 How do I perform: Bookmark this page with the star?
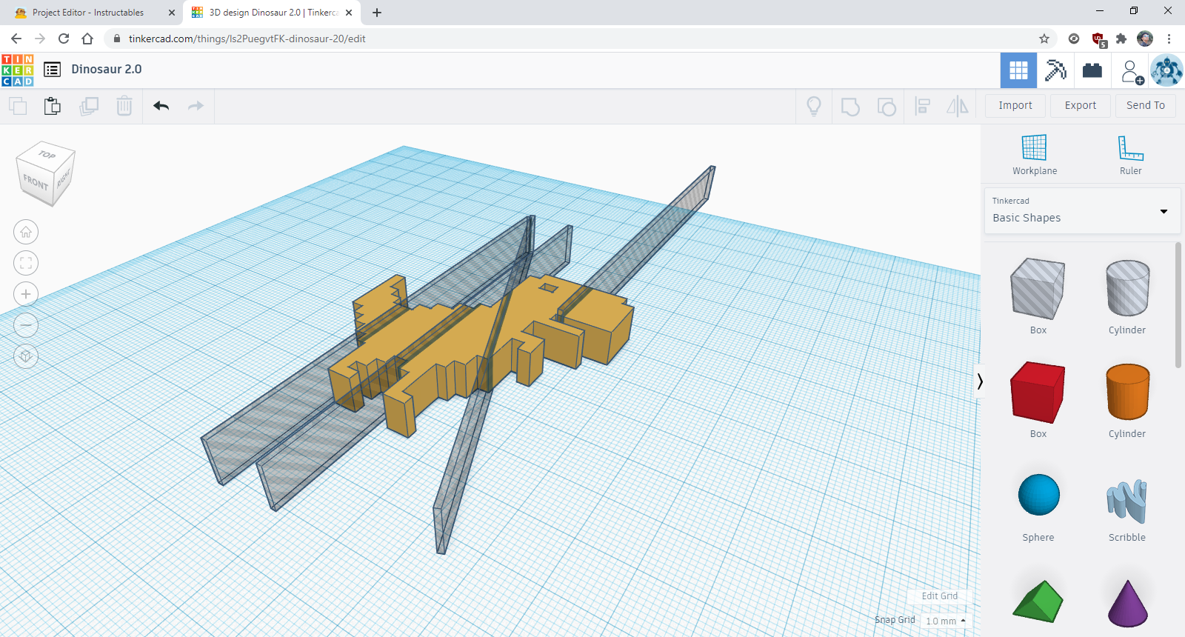tap(1044, 39)
